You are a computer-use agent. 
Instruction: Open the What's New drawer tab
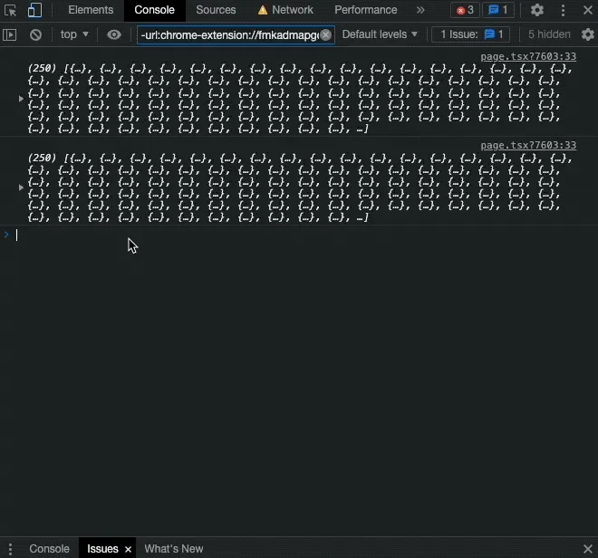click(x=174, y=549)
